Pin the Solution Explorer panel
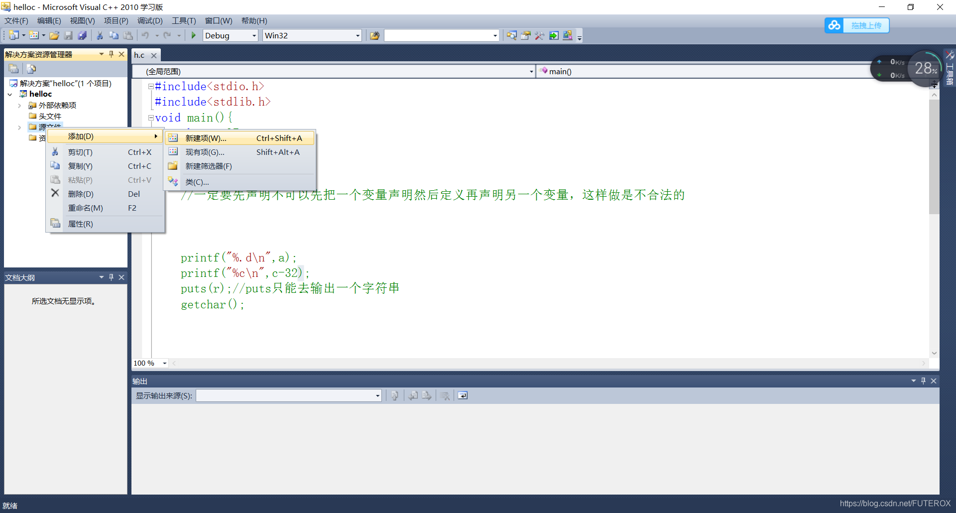Screen dimensions: 956x513 (111, 54)
